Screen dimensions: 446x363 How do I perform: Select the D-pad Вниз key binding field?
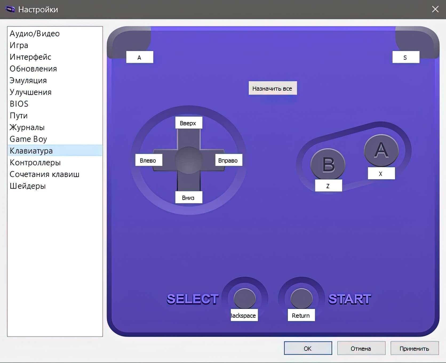[189, 197]
